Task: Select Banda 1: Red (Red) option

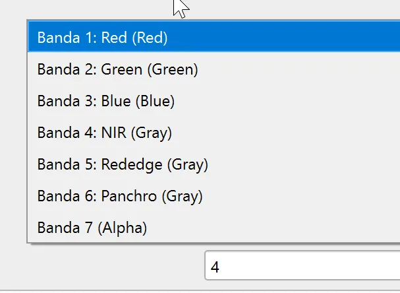Action: coord(214,38)
